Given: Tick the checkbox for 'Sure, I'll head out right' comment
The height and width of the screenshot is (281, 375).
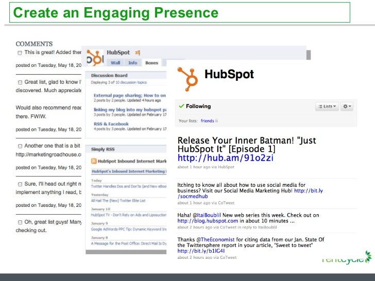Looking at the screenshot, I should (x=20, y=184).
